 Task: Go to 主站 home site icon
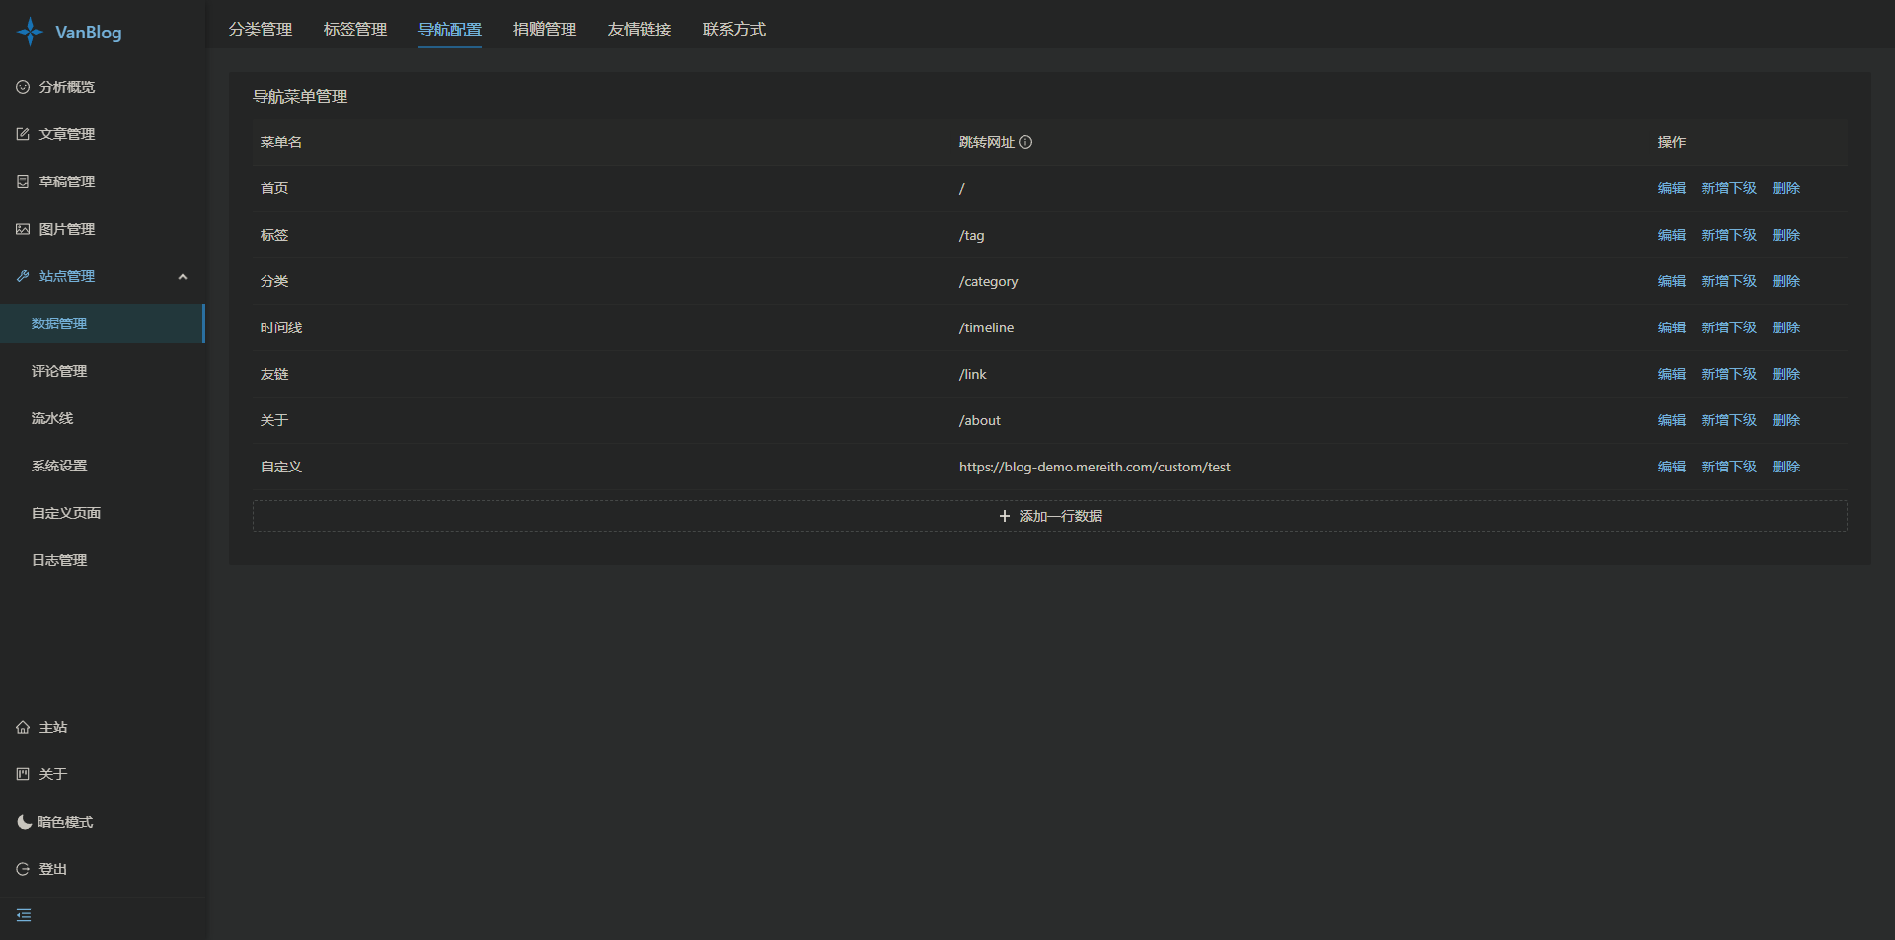tap(23, 727)
